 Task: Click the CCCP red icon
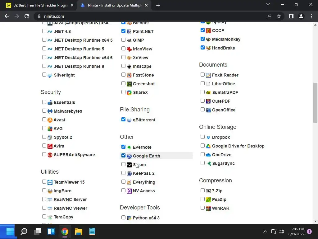coord(208,31)
